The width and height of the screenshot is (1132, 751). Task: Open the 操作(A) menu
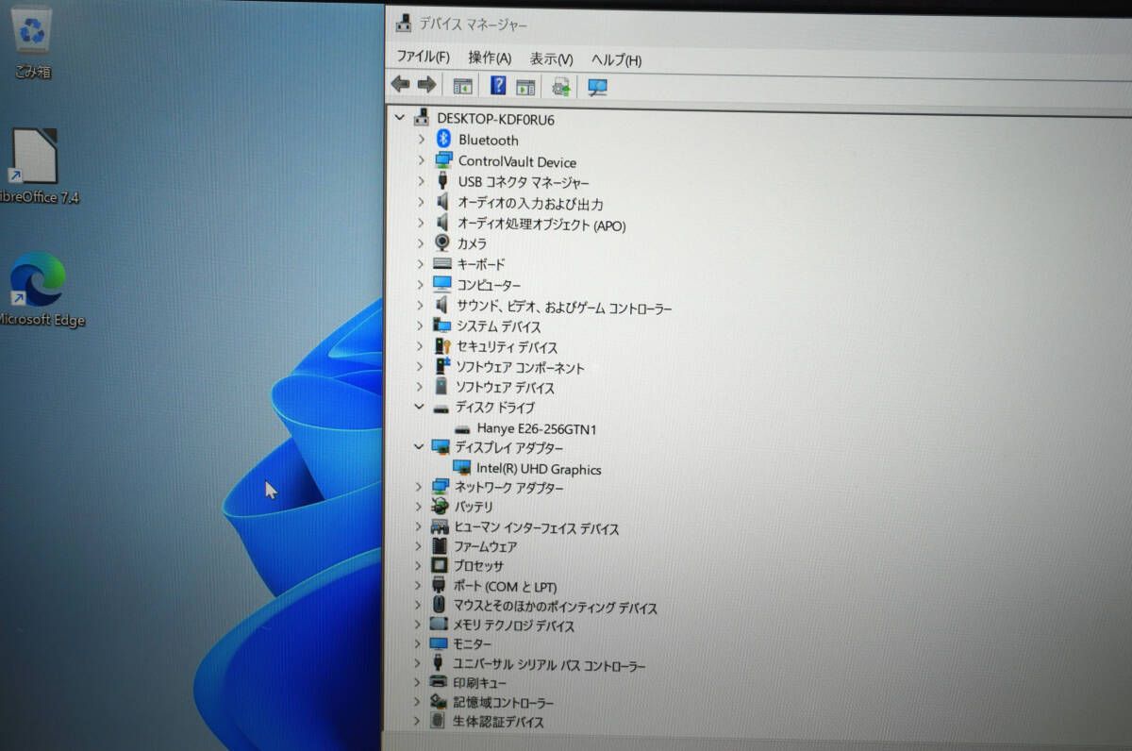490,58
